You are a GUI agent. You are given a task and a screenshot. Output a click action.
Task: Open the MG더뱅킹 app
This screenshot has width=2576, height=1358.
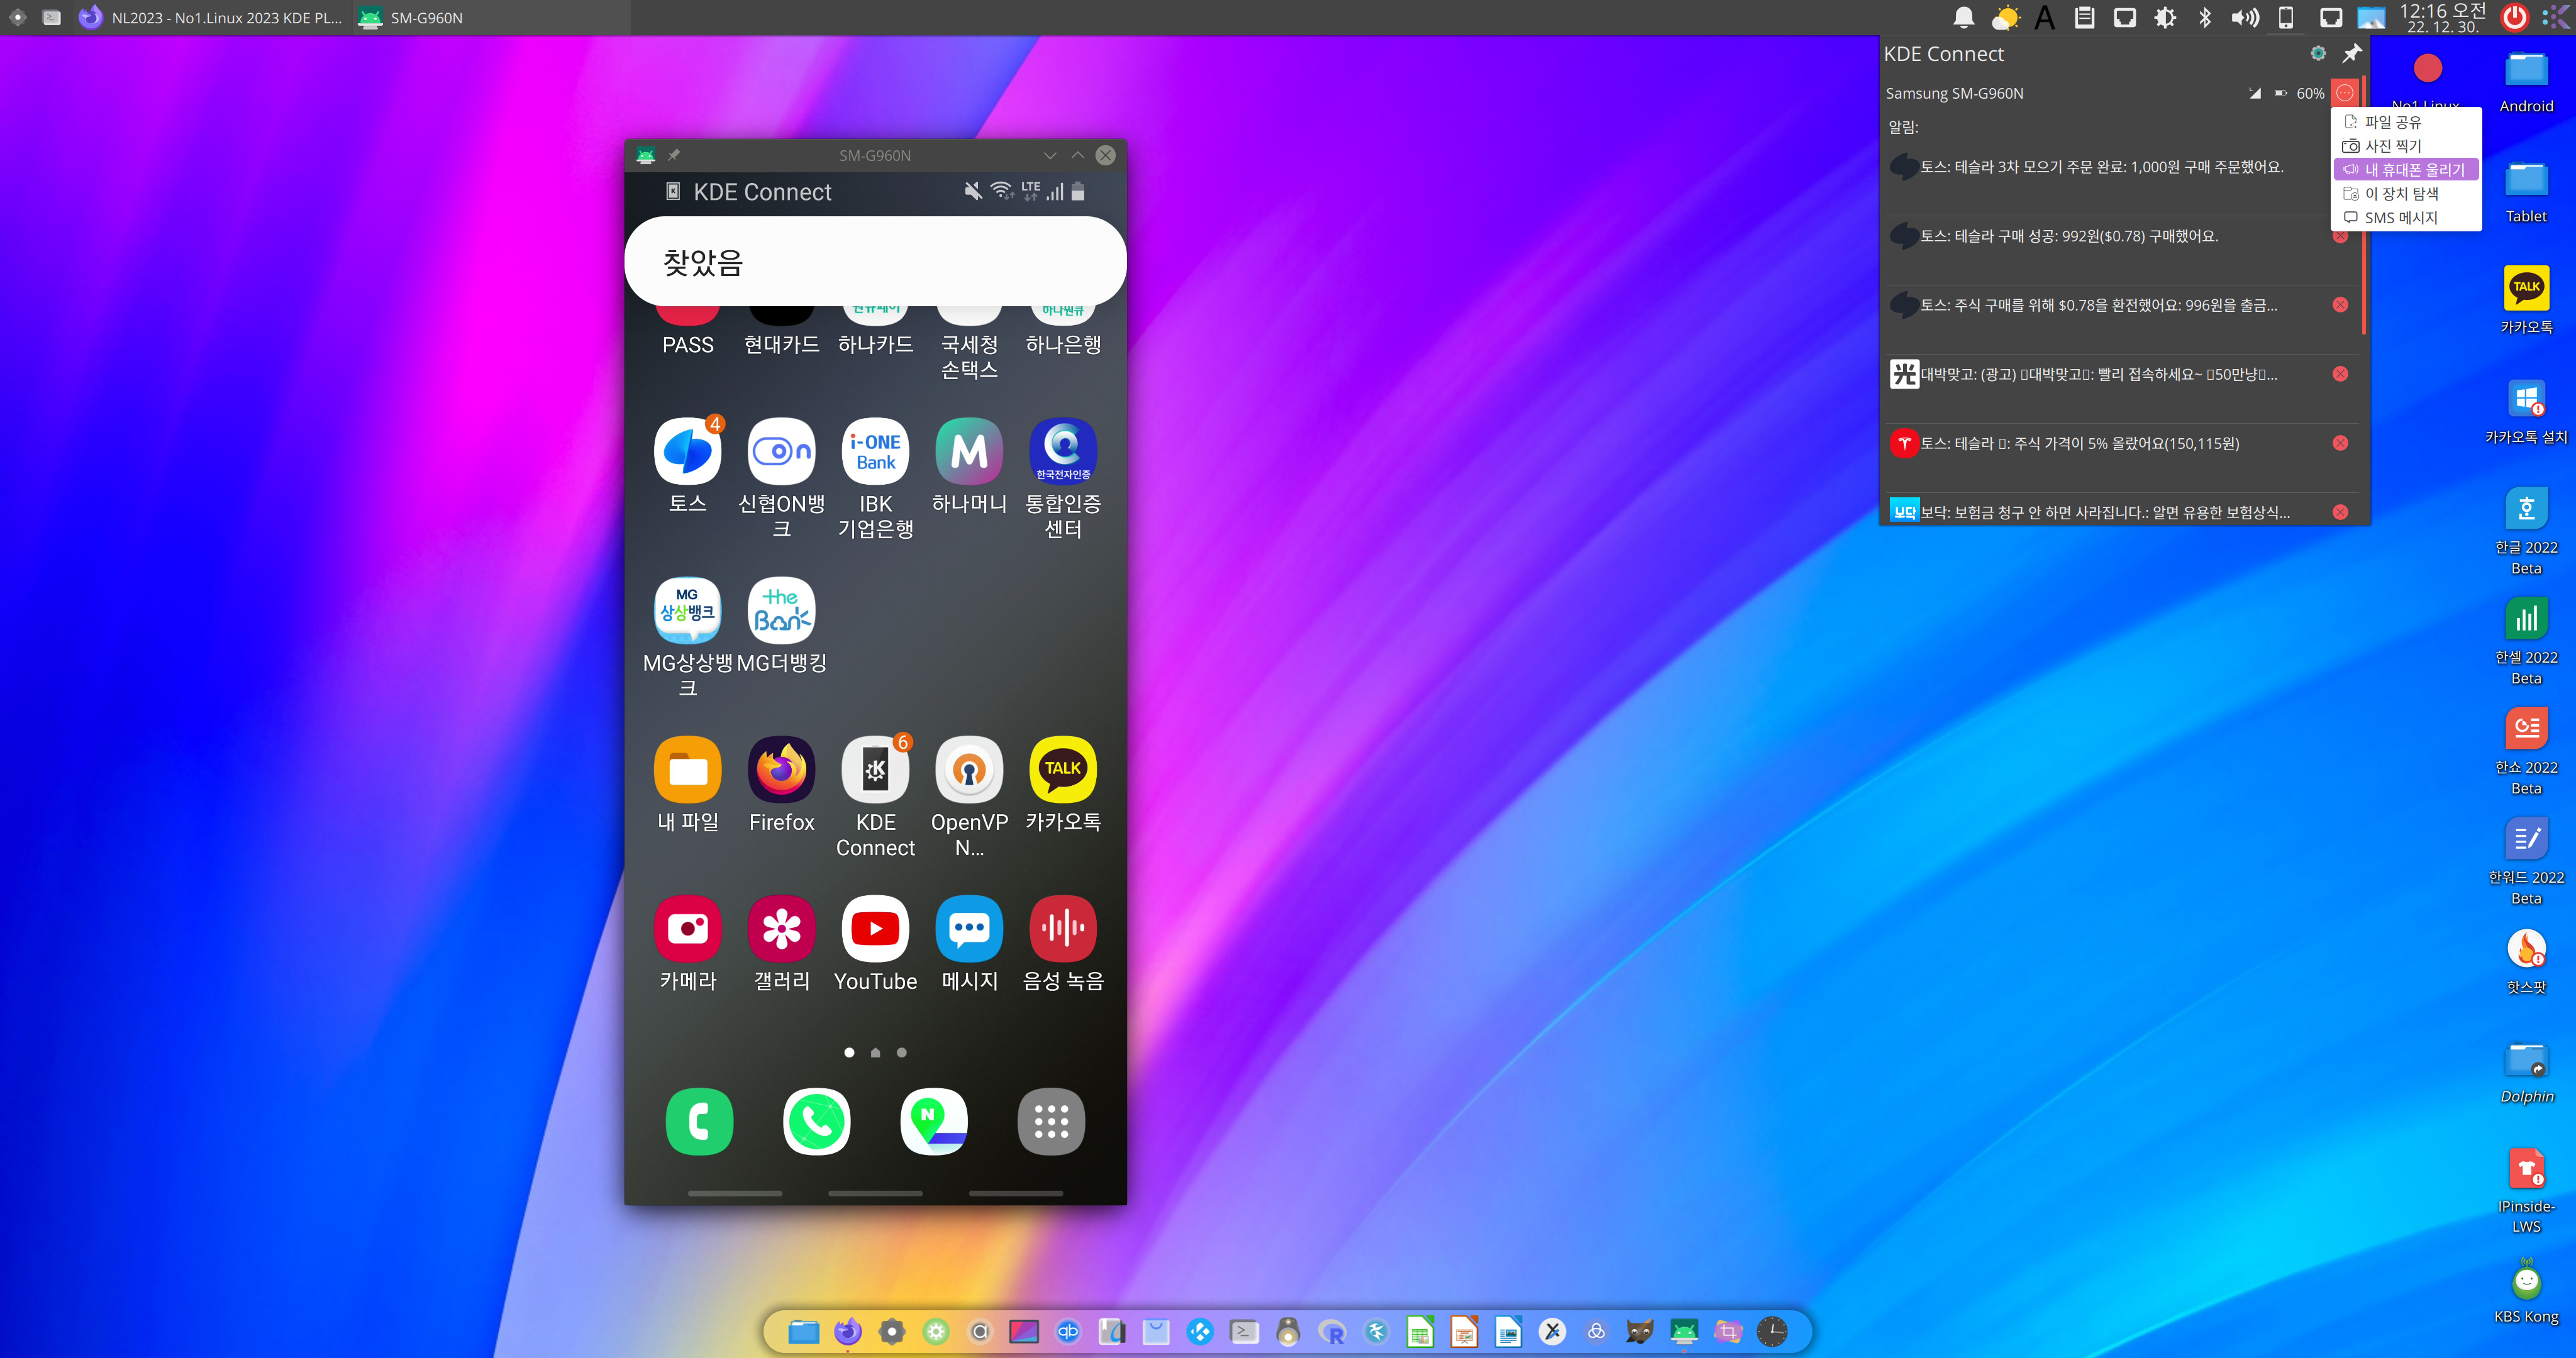781,611
